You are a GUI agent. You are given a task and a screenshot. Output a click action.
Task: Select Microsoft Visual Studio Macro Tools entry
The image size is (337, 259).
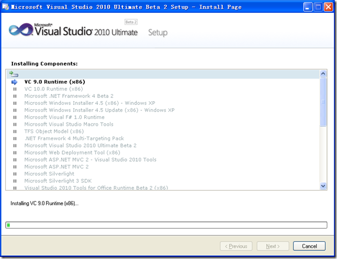(x=69, y=124)
